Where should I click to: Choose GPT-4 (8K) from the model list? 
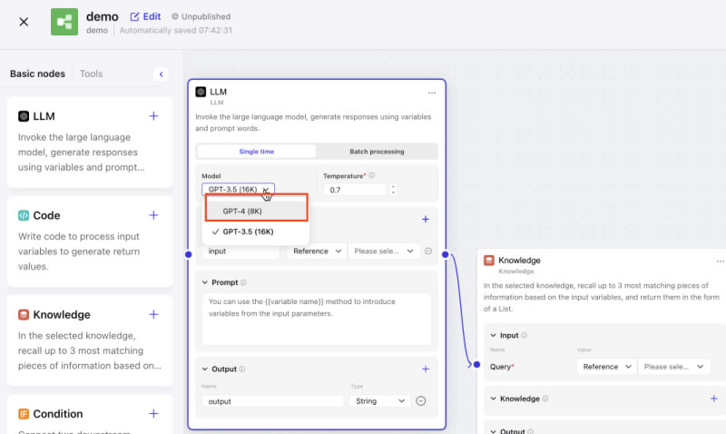pyautogui.click(x=256, y=211)
